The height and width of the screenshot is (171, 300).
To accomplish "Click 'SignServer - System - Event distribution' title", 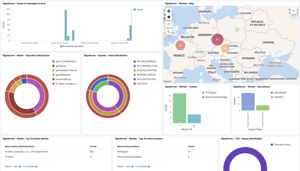I will pyautogui.click(x=105, y=56).
